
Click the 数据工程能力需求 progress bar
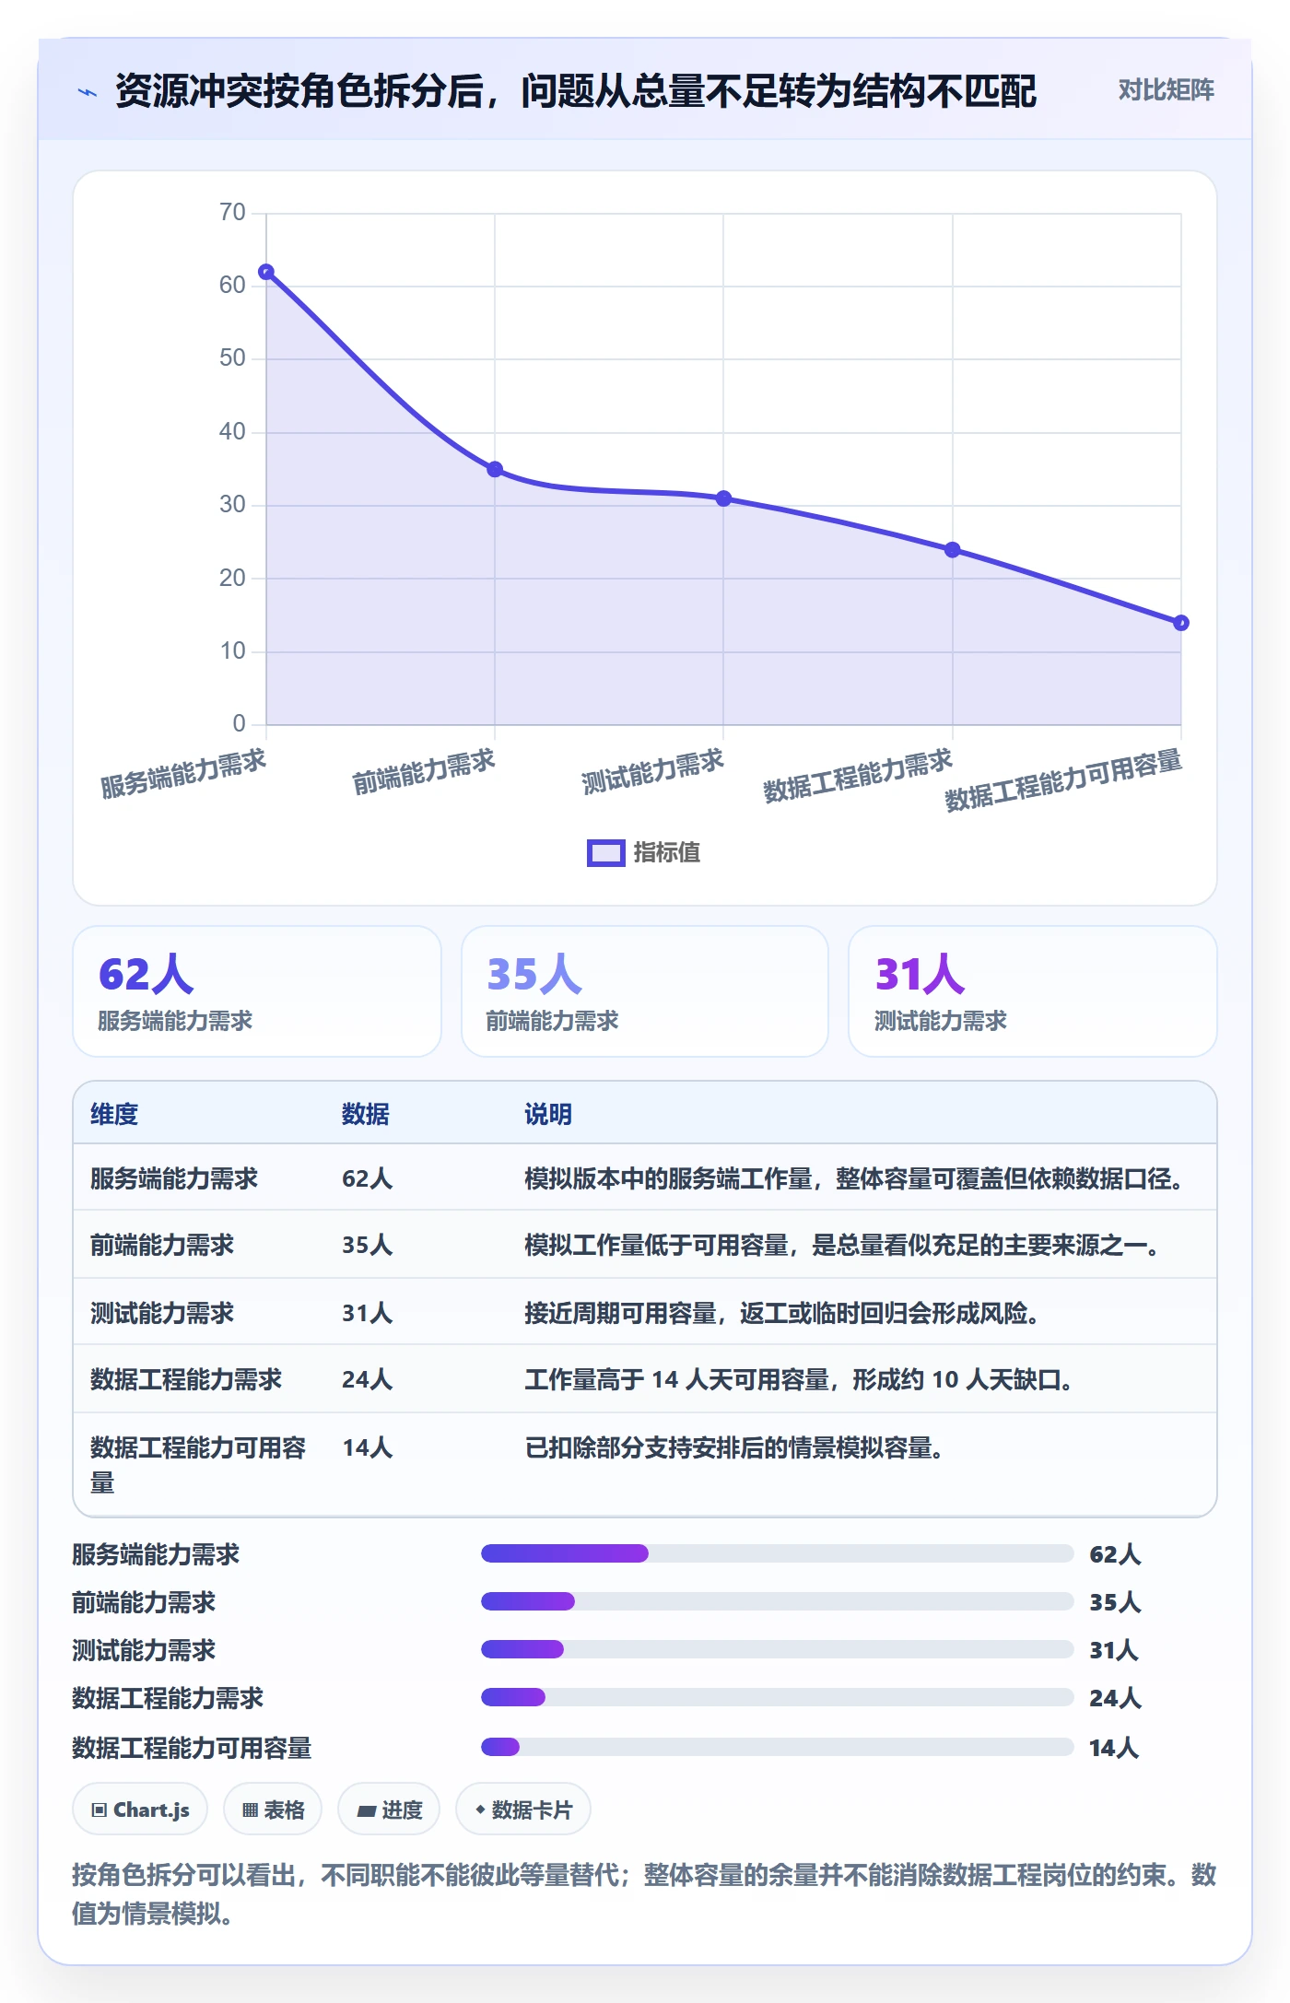777,1697
